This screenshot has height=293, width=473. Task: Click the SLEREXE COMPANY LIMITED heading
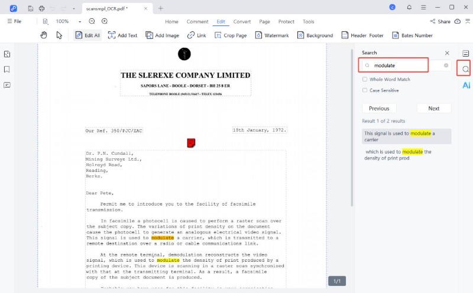[x=185, y=75]
